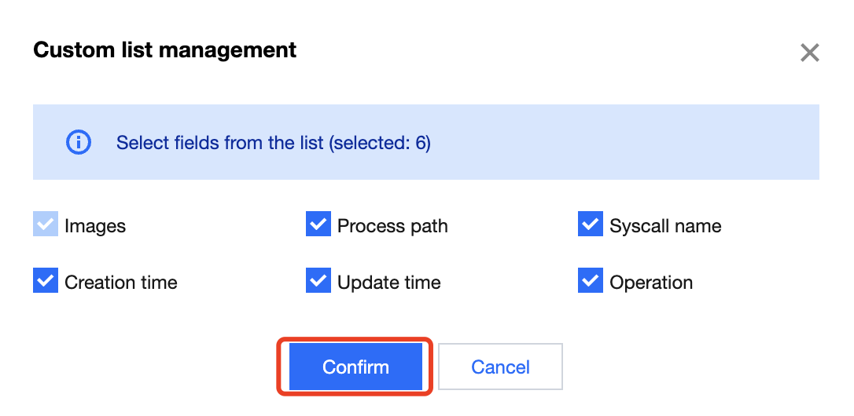Disable the Creation time checkbox
The image size is (854, 416).
(x=46, y=281)
